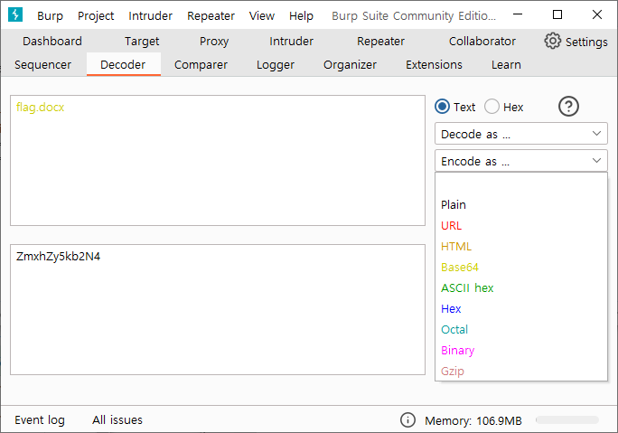Click the info icon beside Memory

tap(407, 420)
